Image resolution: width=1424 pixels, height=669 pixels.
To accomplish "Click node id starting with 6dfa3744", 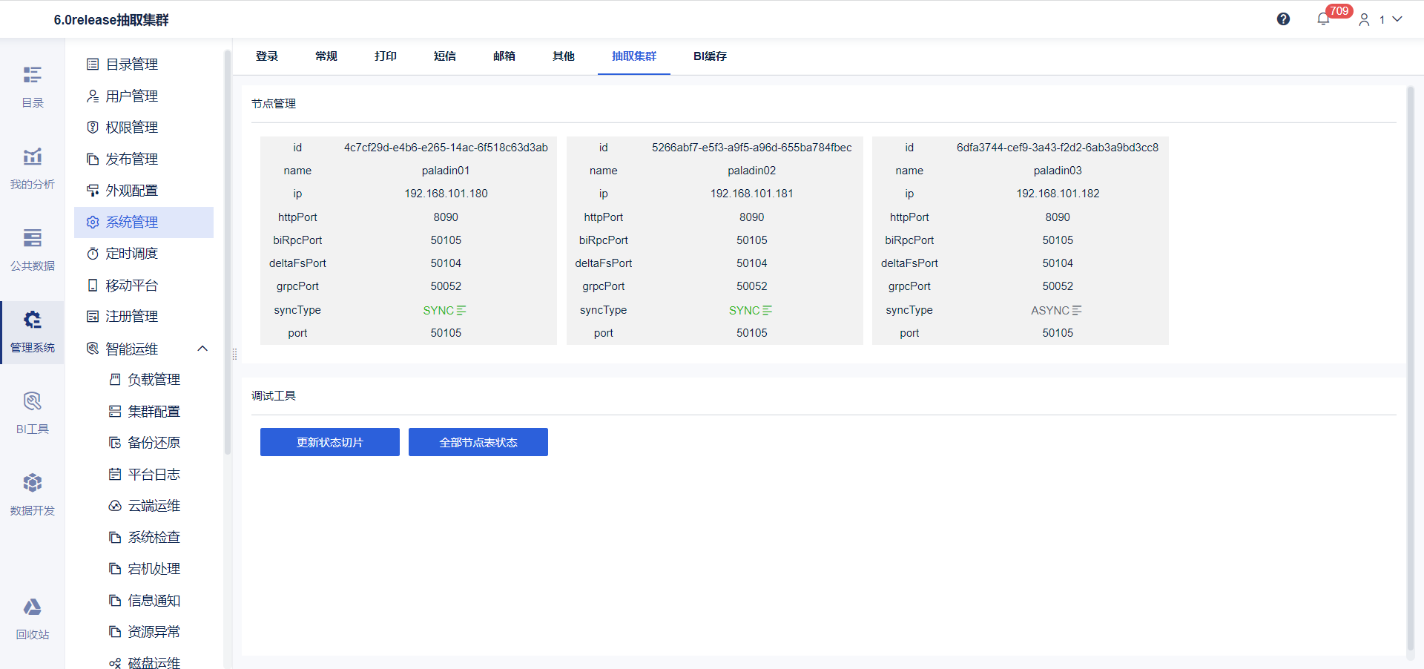I will (x=1058, y=148).
